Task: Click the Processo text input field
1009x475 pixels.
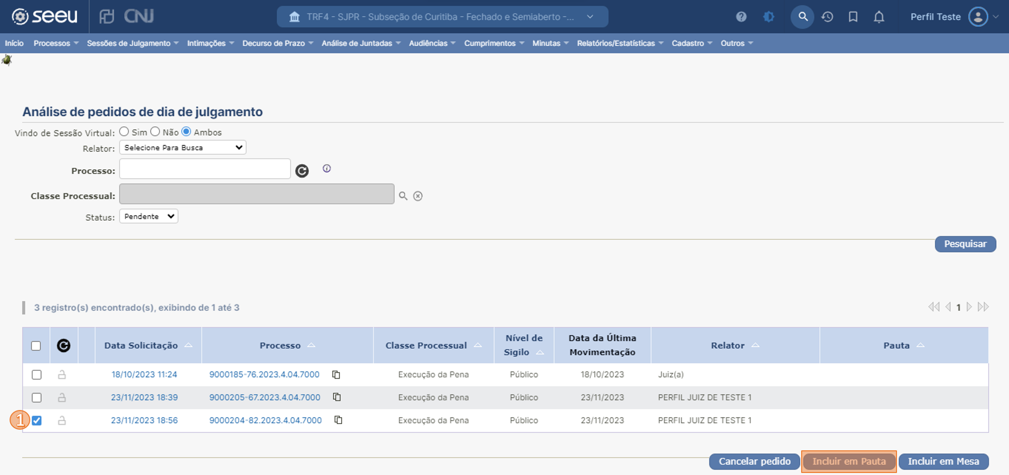Action: (x=205, y=169)
